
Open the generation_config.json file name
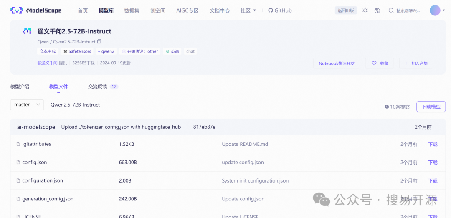[x=48, y=199]
